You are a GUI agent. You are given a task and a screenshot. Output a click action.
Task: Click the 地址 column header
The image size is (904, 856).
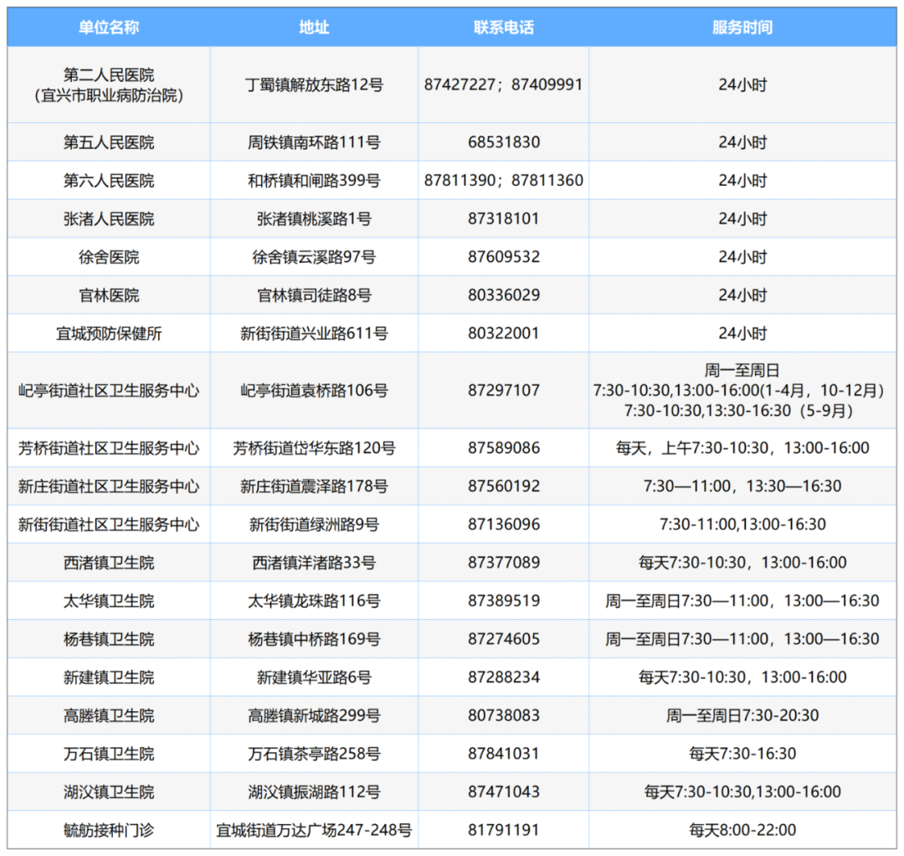tap(314, 28)
